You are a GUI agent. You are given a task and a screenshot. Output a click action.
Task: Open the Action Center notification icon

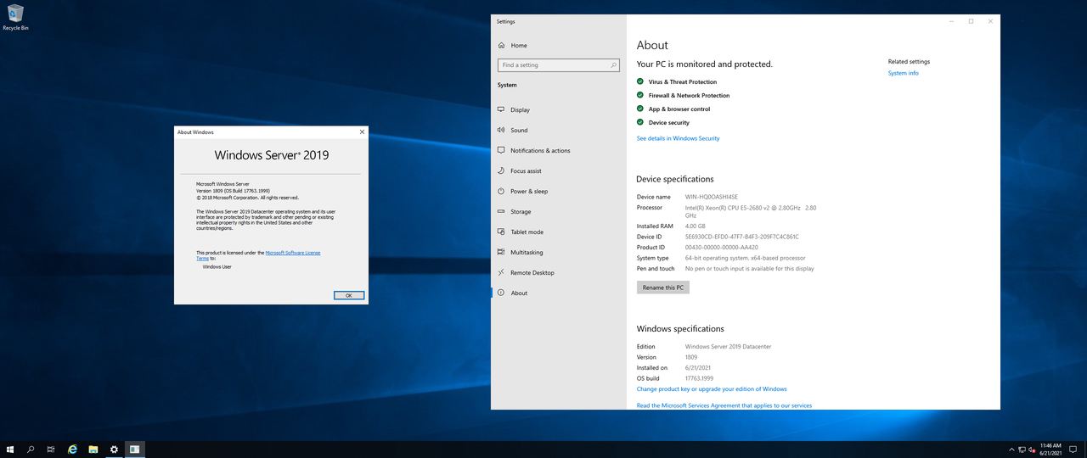coord(1073,449)
